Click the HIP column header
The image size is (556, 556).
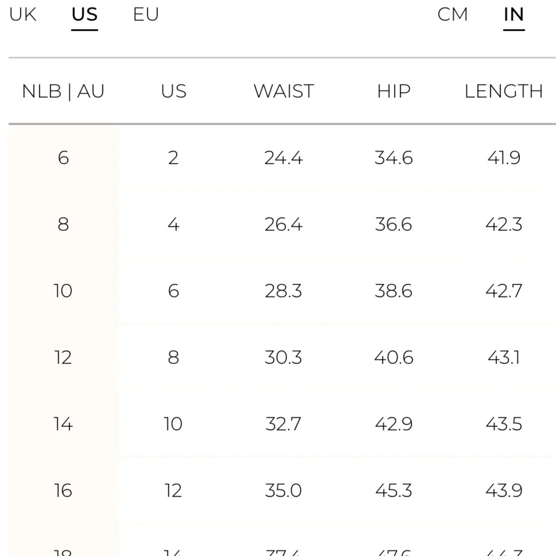pyautogui.click(x=394, y=91)
